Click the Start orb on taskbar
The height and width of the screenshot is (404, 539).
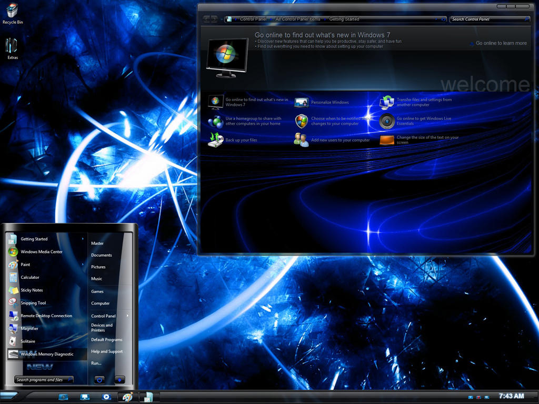tap(9, 396)
